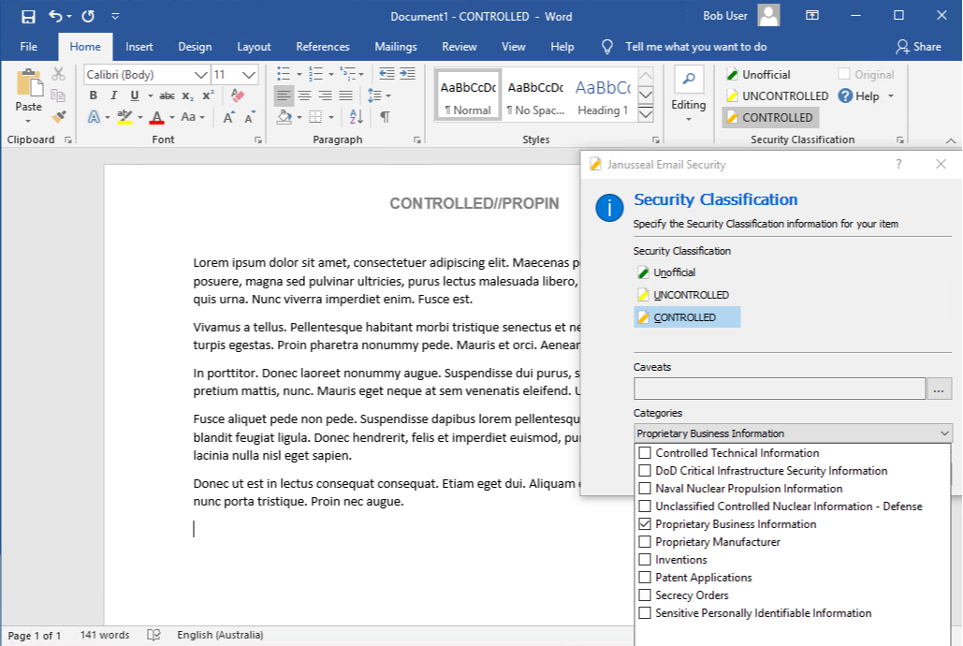Viewport: 963px width, 646px height.
Task: Choose Unofficial in the Janusseal dialog list
Action: coord(667,272)
